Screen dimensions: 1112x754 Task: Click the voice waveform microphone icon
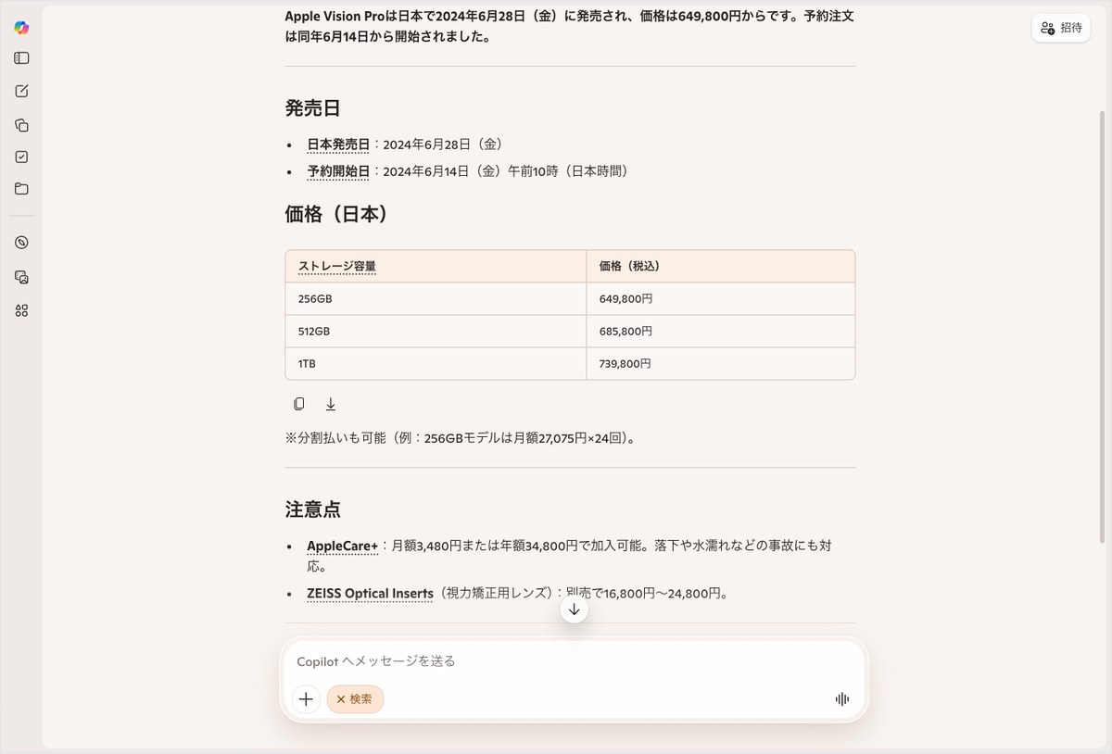pyautogui.click(x=841, y=699)
